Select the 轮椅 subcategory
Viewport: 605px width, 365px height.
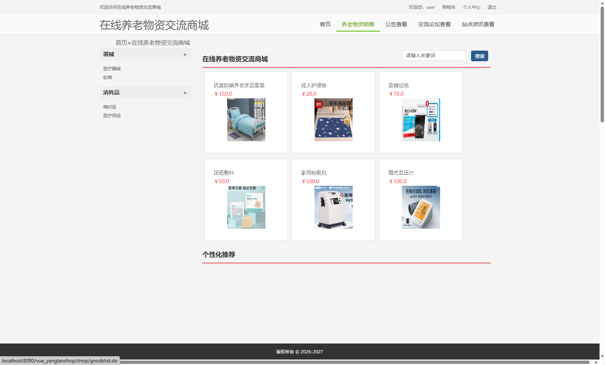(107, 77)
